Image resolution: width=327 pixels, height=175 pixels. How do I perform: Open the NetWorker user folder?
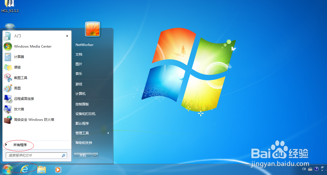click(x=84, y=45)
